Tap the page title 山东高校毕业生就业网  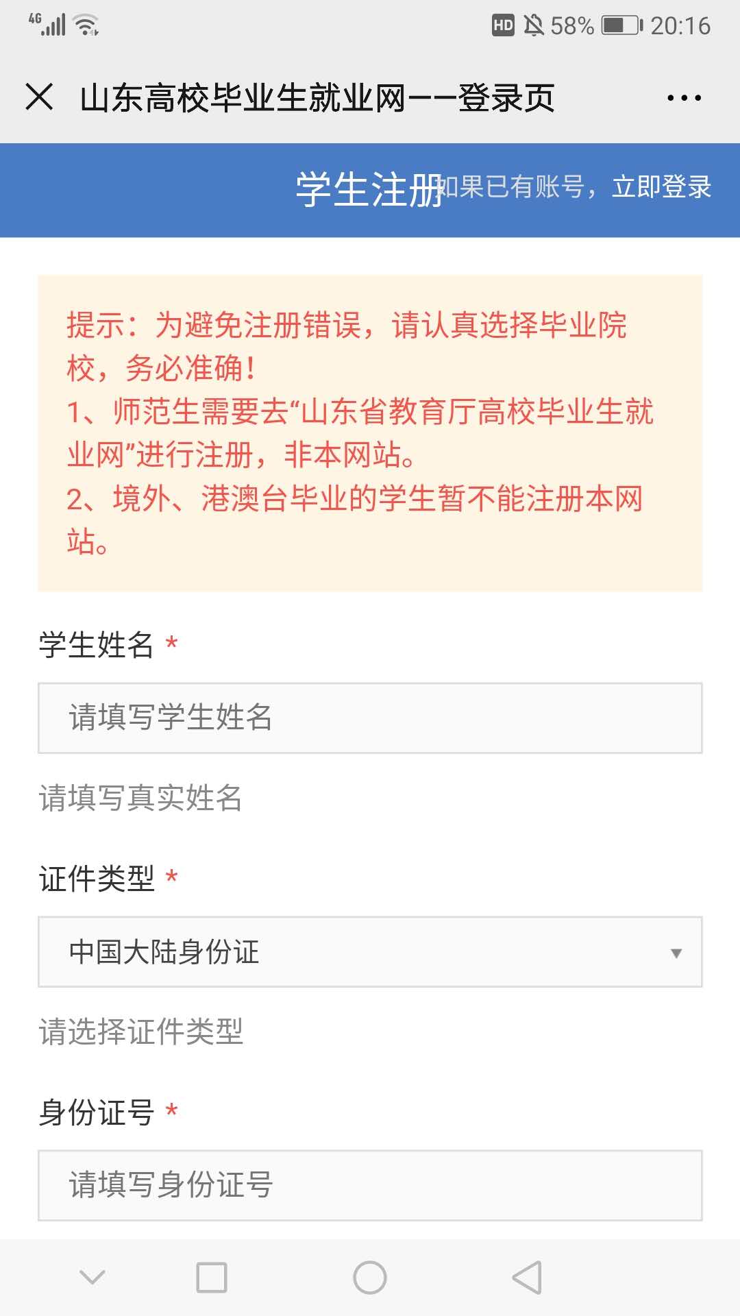(317, 98)
